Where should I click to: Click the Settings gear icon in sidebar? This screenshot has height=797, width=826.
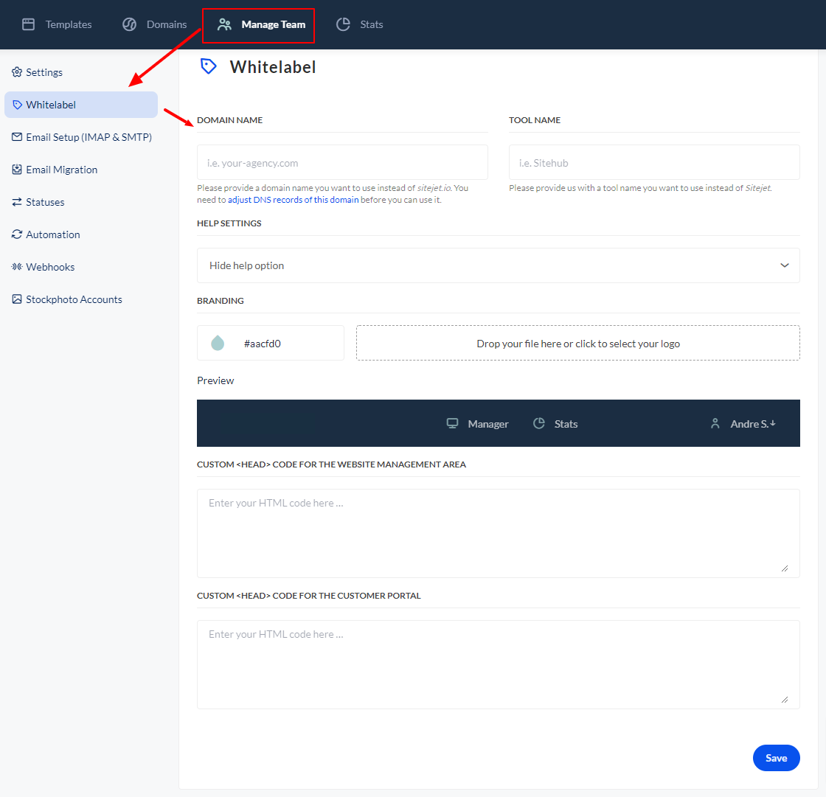point(17,72)
